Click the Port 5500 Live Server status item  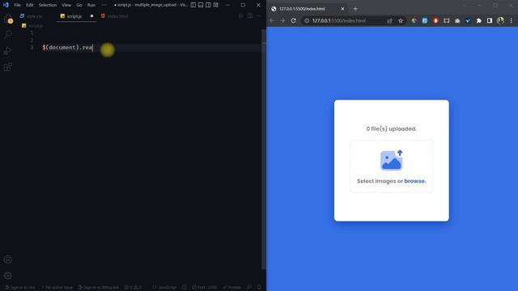tap(205, 288)
